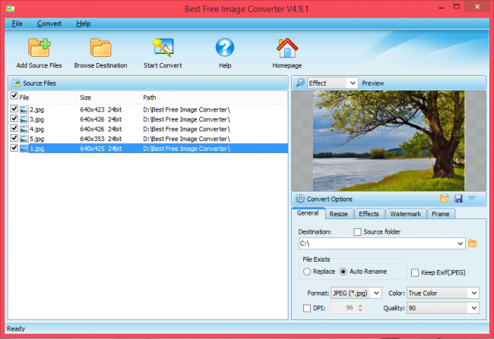Screen dimensions: 494x339
Task: Save options with the floppy disk icon
Action: [458, 199]
